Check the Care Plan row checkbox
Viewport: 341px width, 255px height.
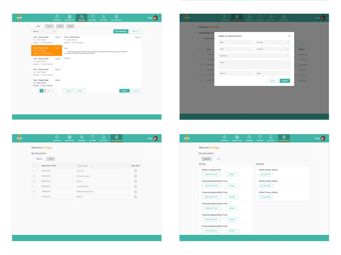34,171
